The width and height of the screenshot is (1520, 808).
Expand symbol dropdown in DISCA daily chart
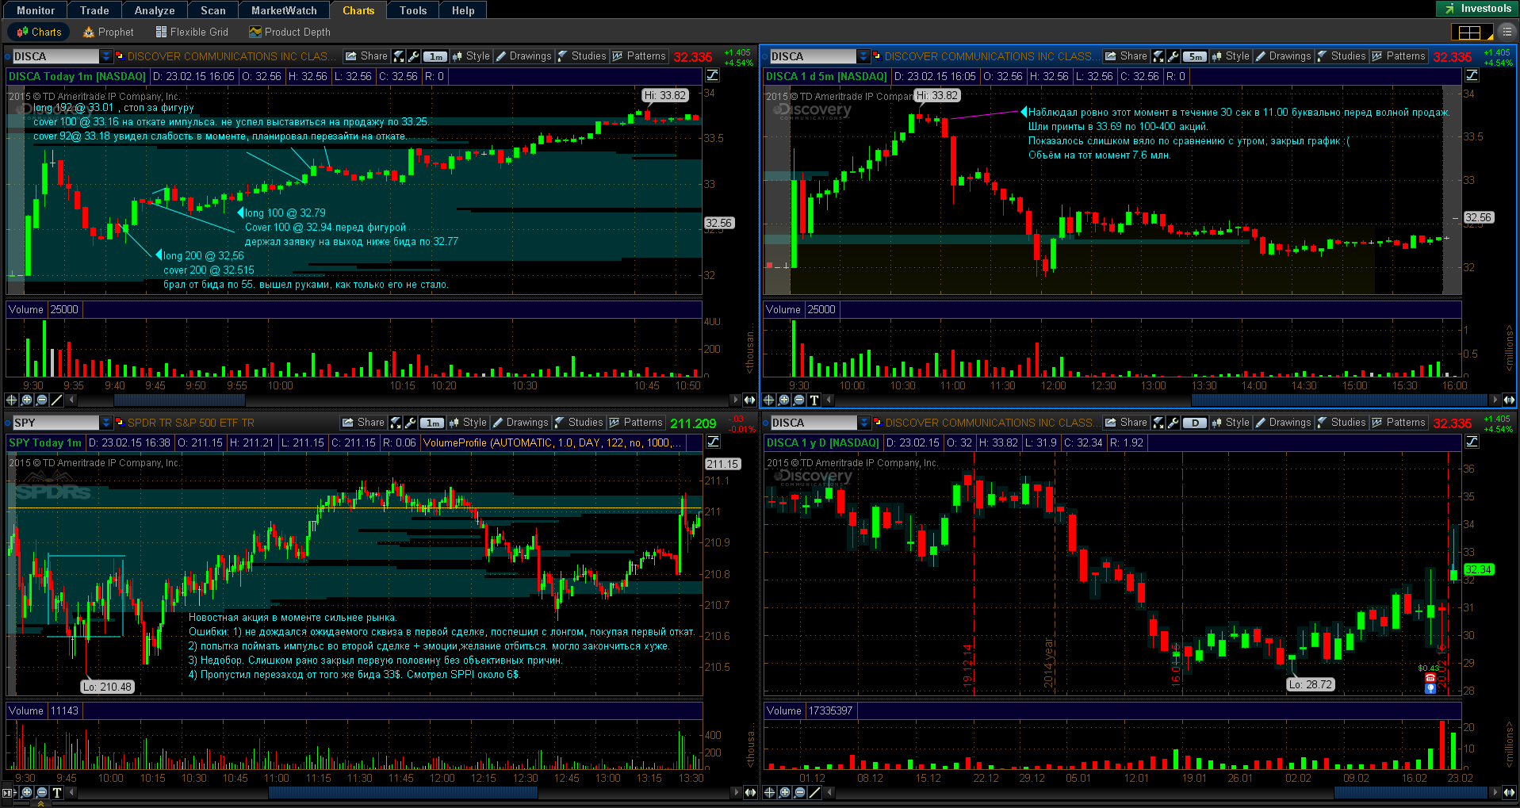point(864,423)
